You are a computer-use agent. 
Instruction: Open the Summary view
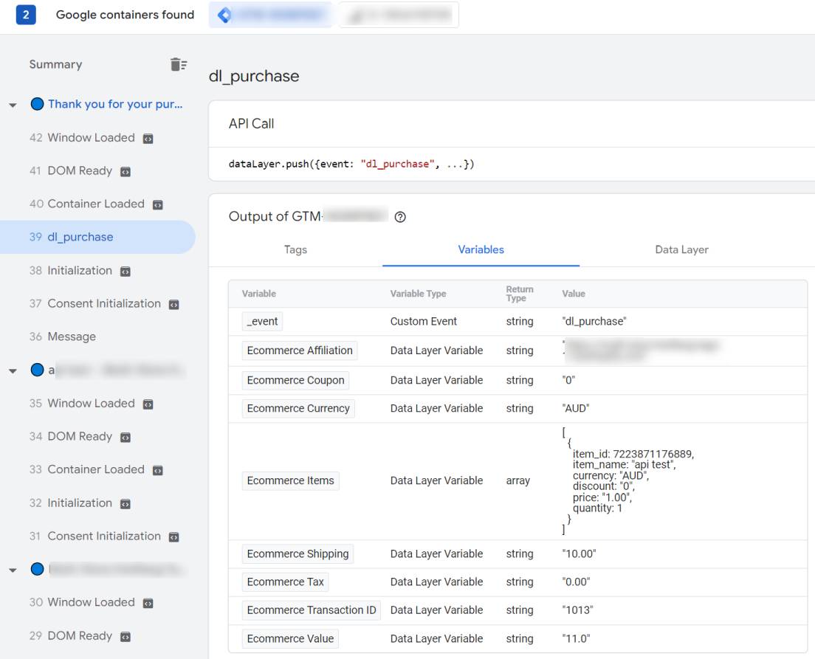[55, 64]
